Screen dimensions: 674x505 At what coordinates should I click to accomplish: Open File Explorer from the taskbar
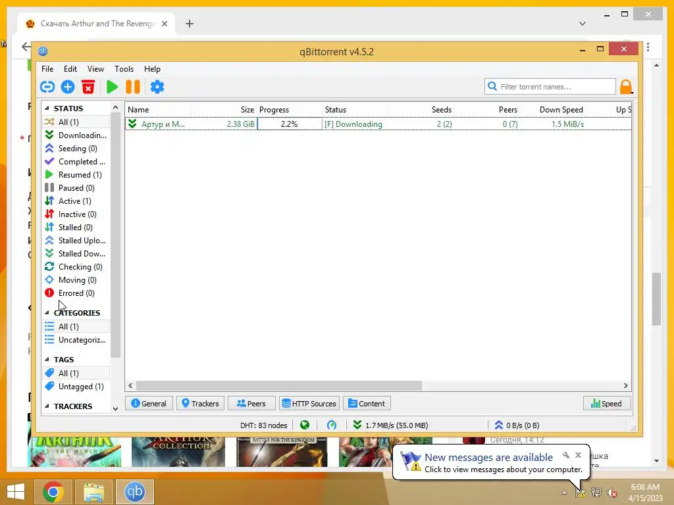[94, 492]
